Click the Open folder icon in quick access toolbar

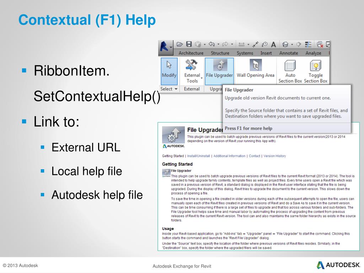click(x=180, y=44)
